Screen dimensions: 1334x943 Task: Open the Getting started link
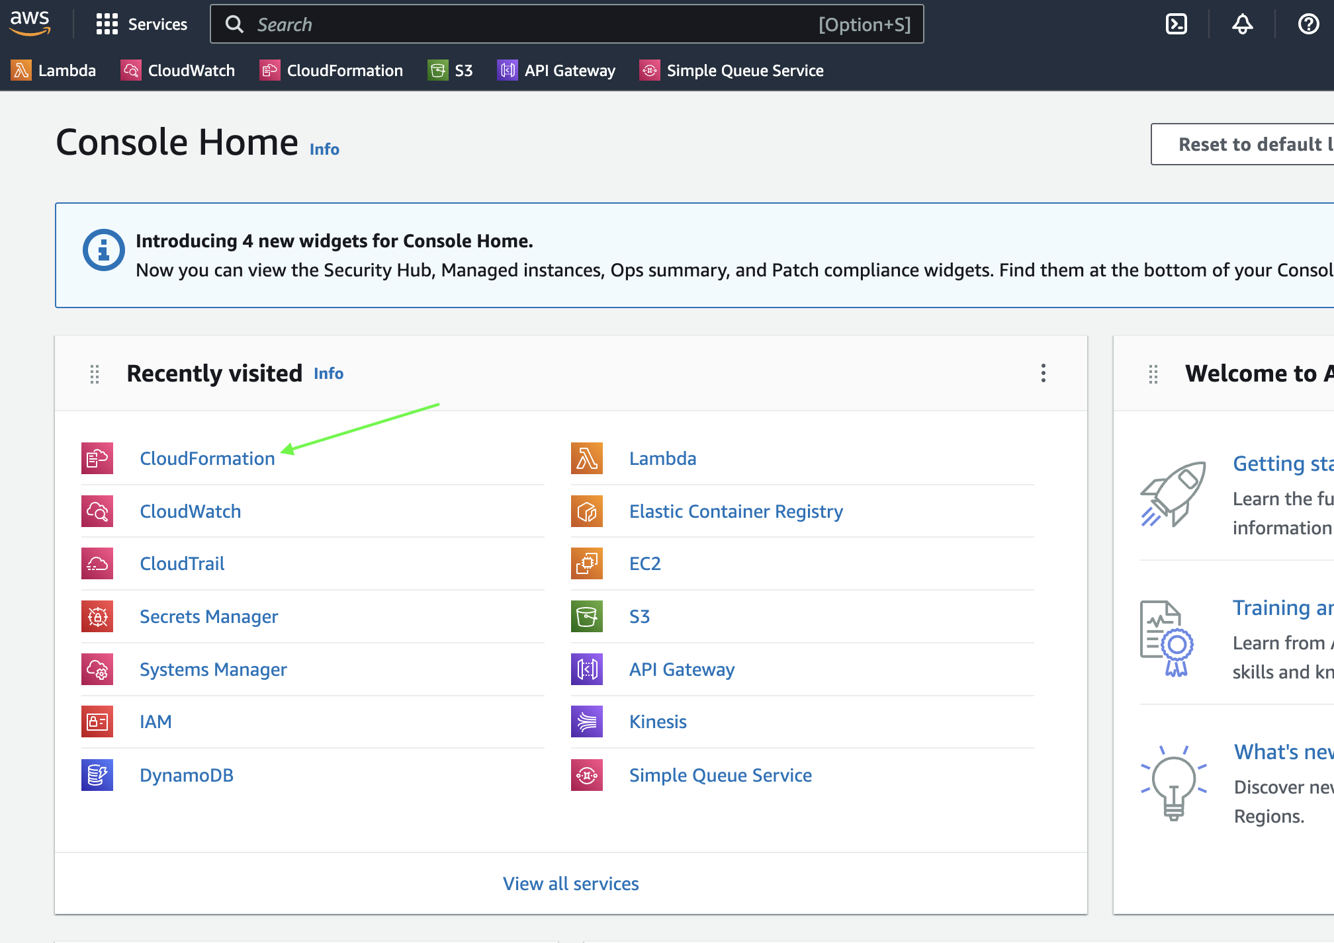(x=1283, y=464)
